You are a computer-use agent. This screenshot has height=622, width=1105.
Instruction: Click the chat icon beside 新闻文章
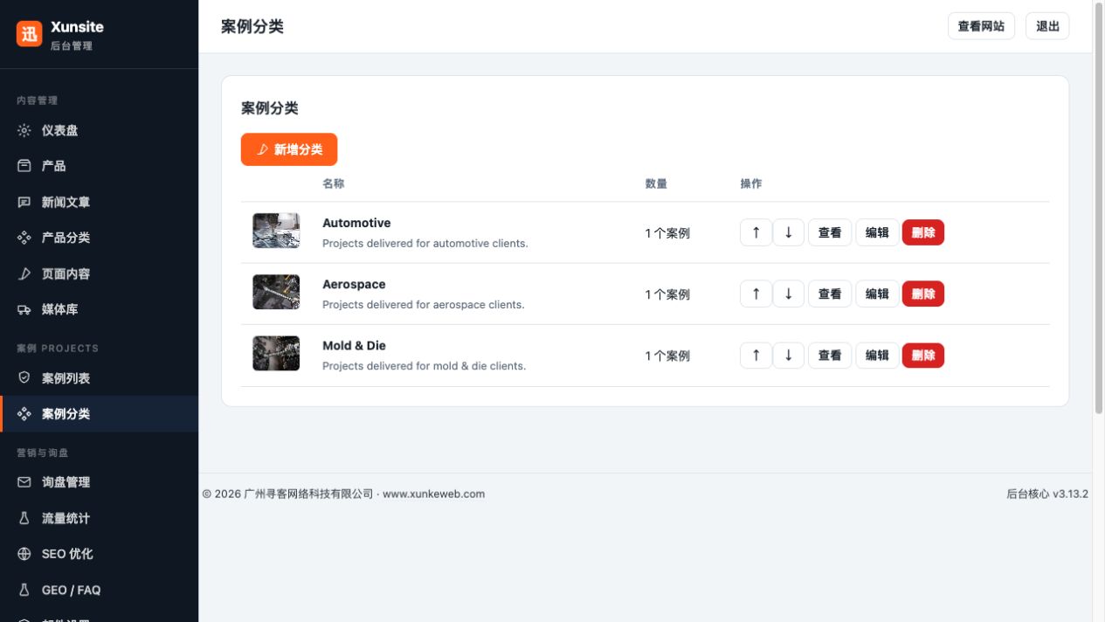click(24, 202)
